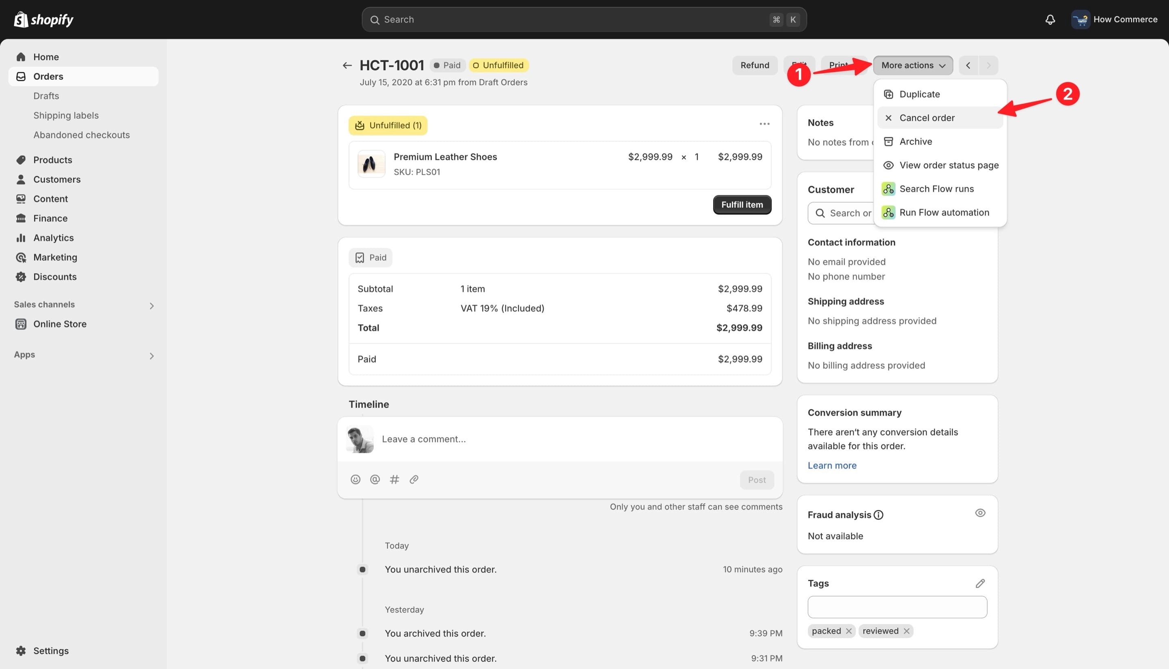Open Drafts under Orders
The width and height of the screenshot is (1169, 669).
46,96
